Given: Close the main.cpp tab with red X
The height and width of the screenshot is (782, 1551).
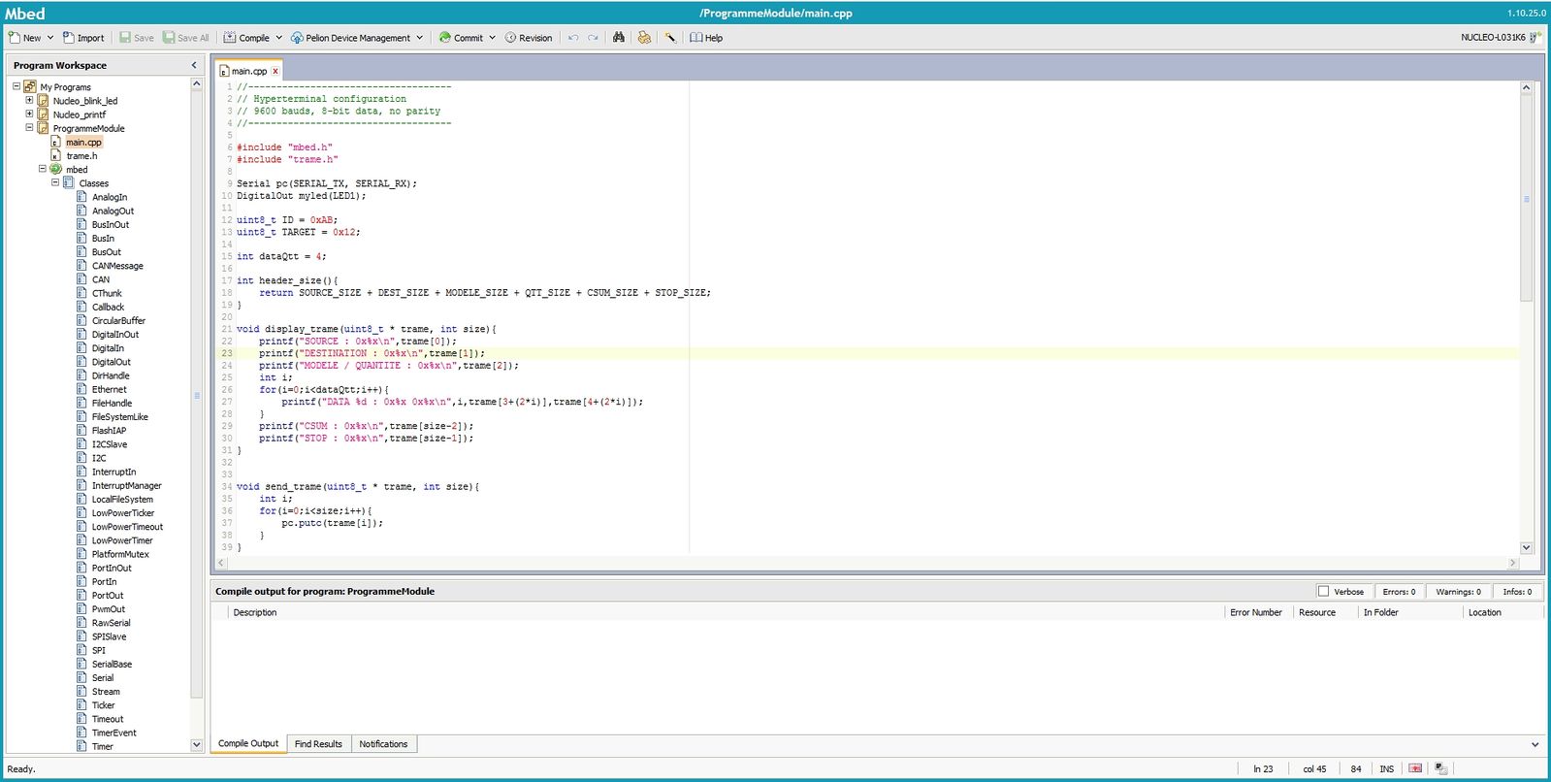Looking at the screenshot, I should (275, 71).
